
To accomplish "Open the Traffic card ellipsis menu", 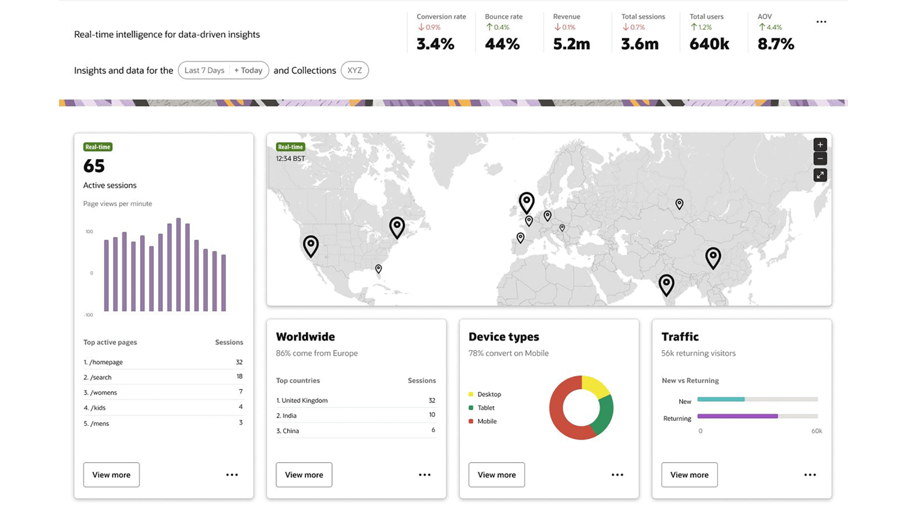I will pos(810,475).
